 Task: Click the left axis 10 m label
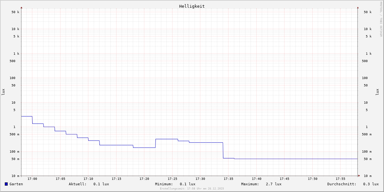coord(15,176)
